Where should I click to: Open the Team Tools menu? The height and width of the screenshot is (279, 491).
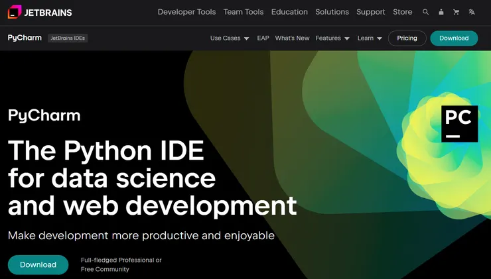point(244,12)
